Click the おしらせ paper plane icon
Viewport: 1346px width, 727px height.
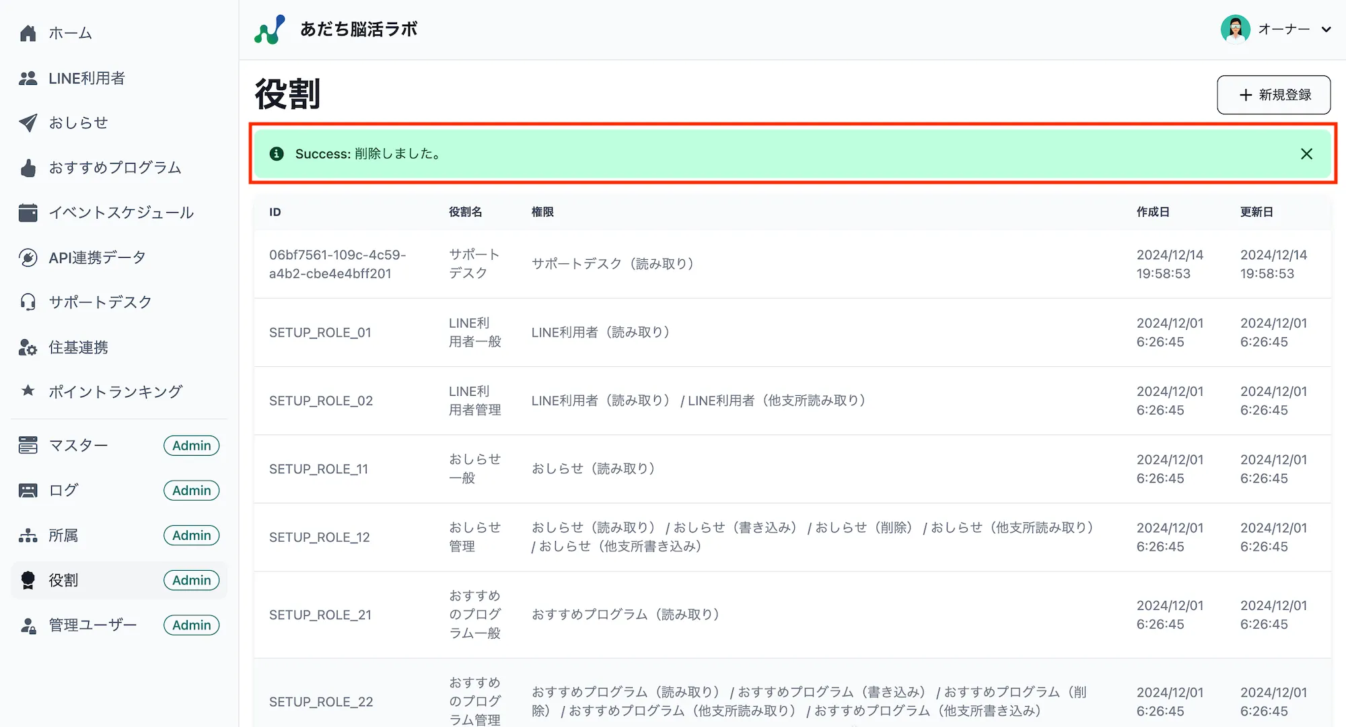point(28,123)
